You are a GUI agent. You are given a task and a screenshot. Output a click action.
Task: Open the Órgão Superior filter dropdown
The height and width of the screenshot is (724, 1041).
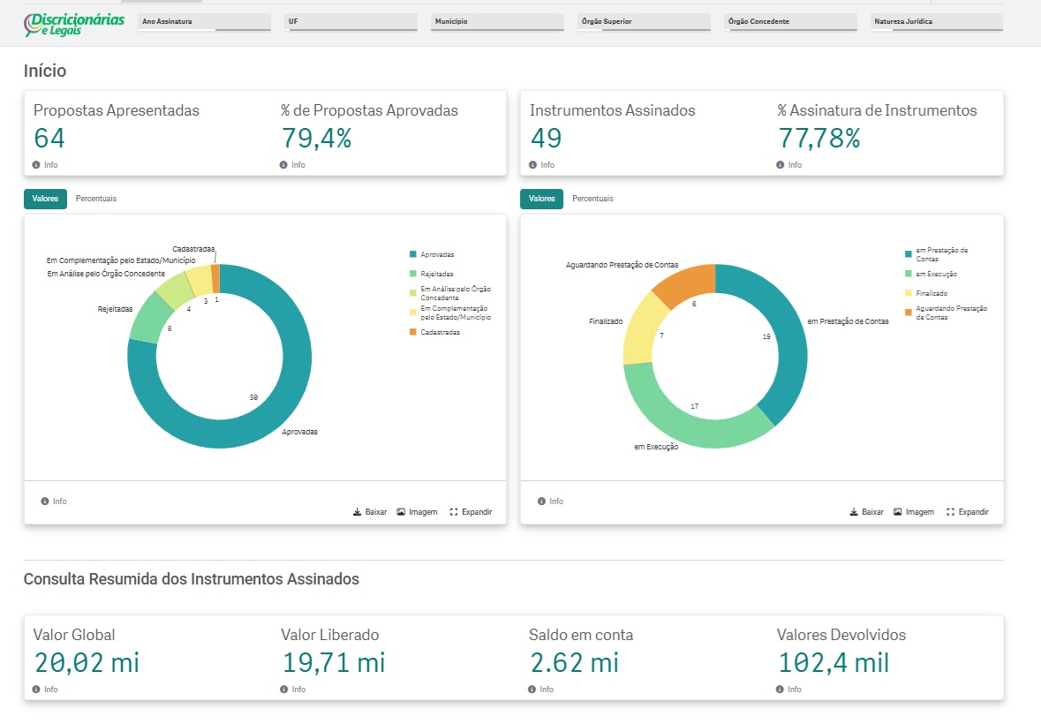coord(644,22)
